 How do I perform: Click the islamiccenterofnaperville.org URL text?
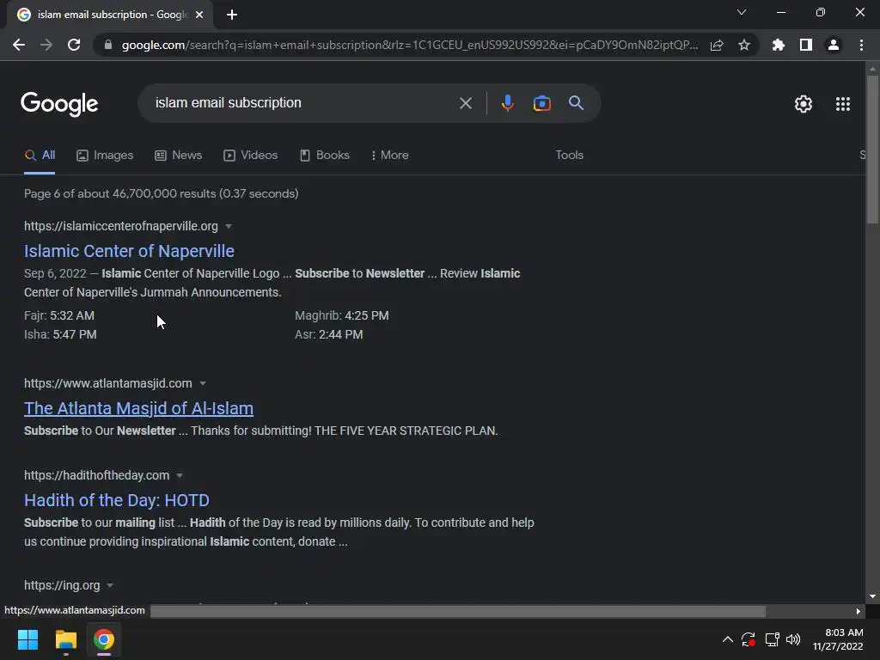(120, 226)
